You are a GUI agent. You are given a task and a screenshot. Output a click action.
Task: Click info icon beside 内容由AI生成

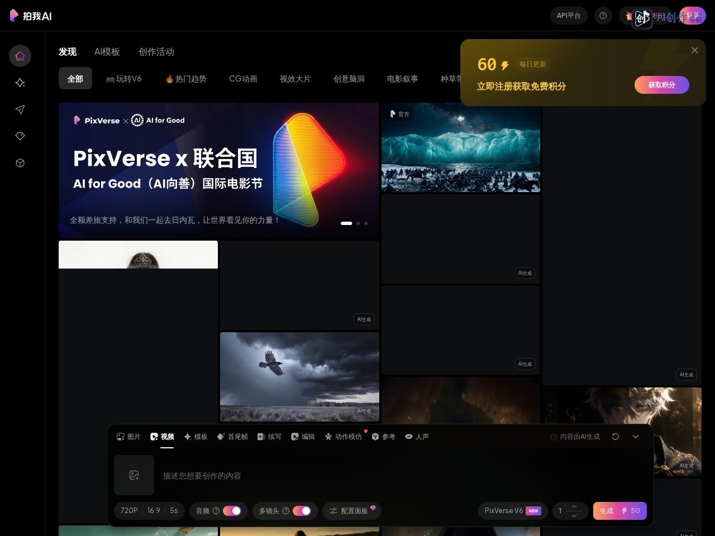tap(554, 437)
